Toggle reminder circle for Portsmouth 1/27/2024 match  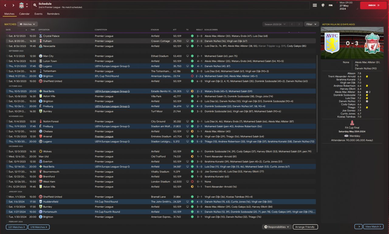7,212
